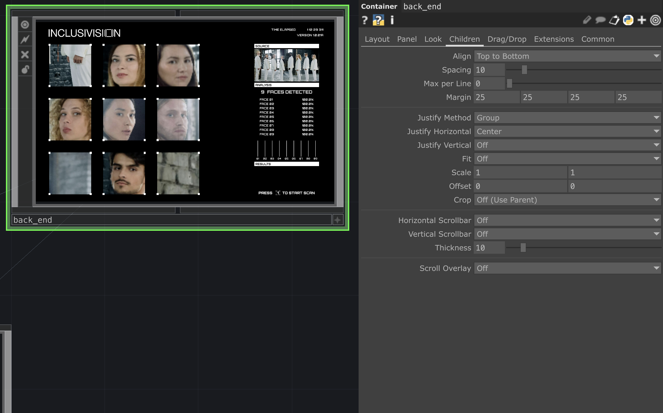Click the plus icon in parameter header

click(642, 21)
